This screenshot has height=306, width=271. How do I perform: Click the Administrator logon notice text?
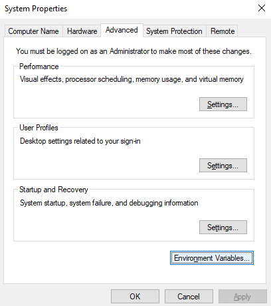click(134, 51)
